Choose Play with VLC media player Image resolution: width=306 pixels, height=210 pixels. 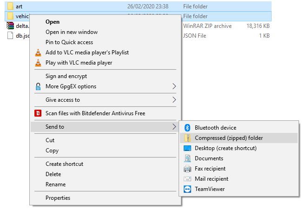tap(79, 63)
